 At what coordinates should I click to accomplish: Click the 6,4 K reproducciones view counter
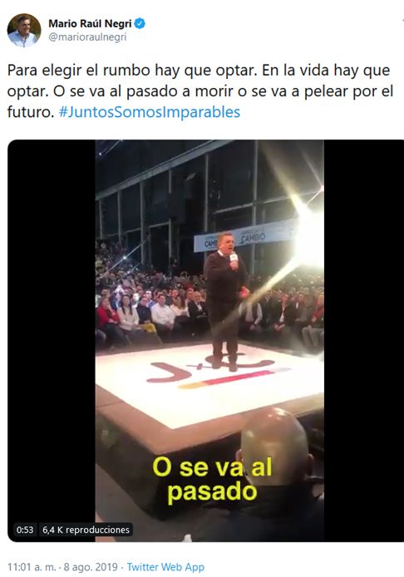tap(86, 530)
